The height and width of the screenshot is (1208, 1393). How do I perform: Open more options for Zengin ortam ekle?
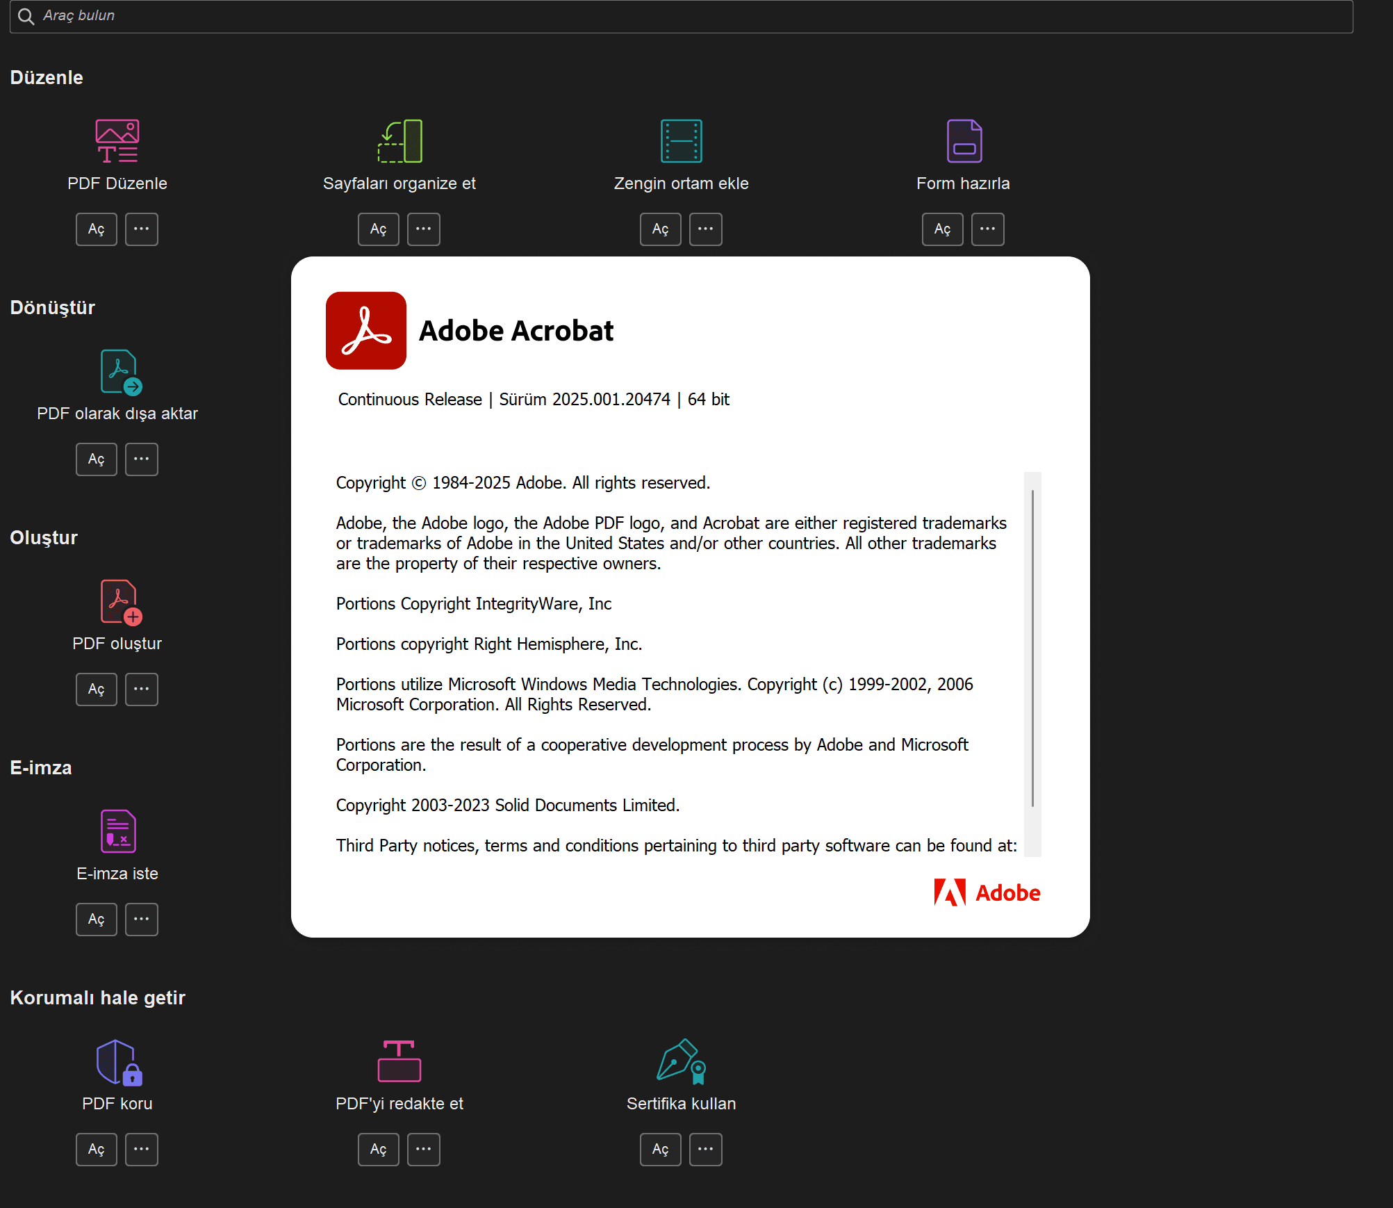pos(706,229)
